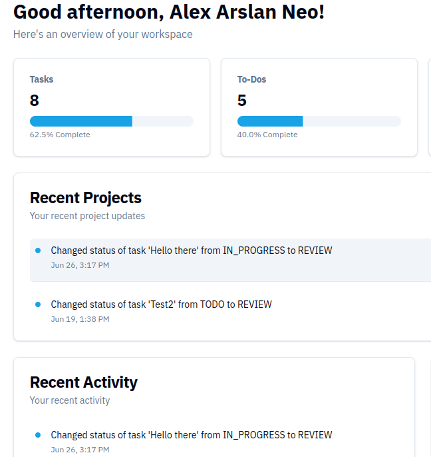This screenshot has width=431, height=457.
Task: Select the 'Test2' TODO to REVIEW update
Action: 161,304
